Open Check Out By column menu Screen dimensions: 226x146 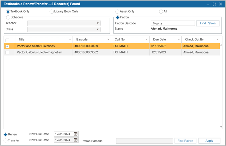click(x=217, y=39)
